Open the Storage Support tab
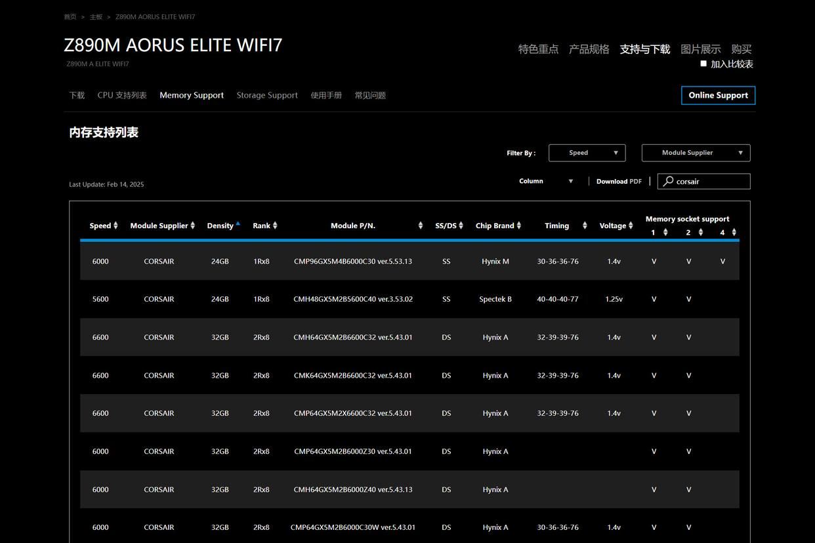Screen dimensions: 815x543 [267, 95]
